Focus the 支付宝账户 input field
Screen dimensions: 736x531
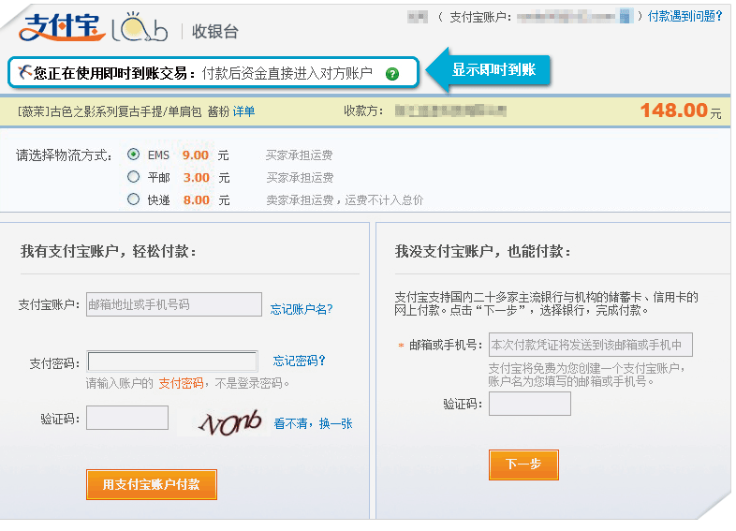(174, 304)
